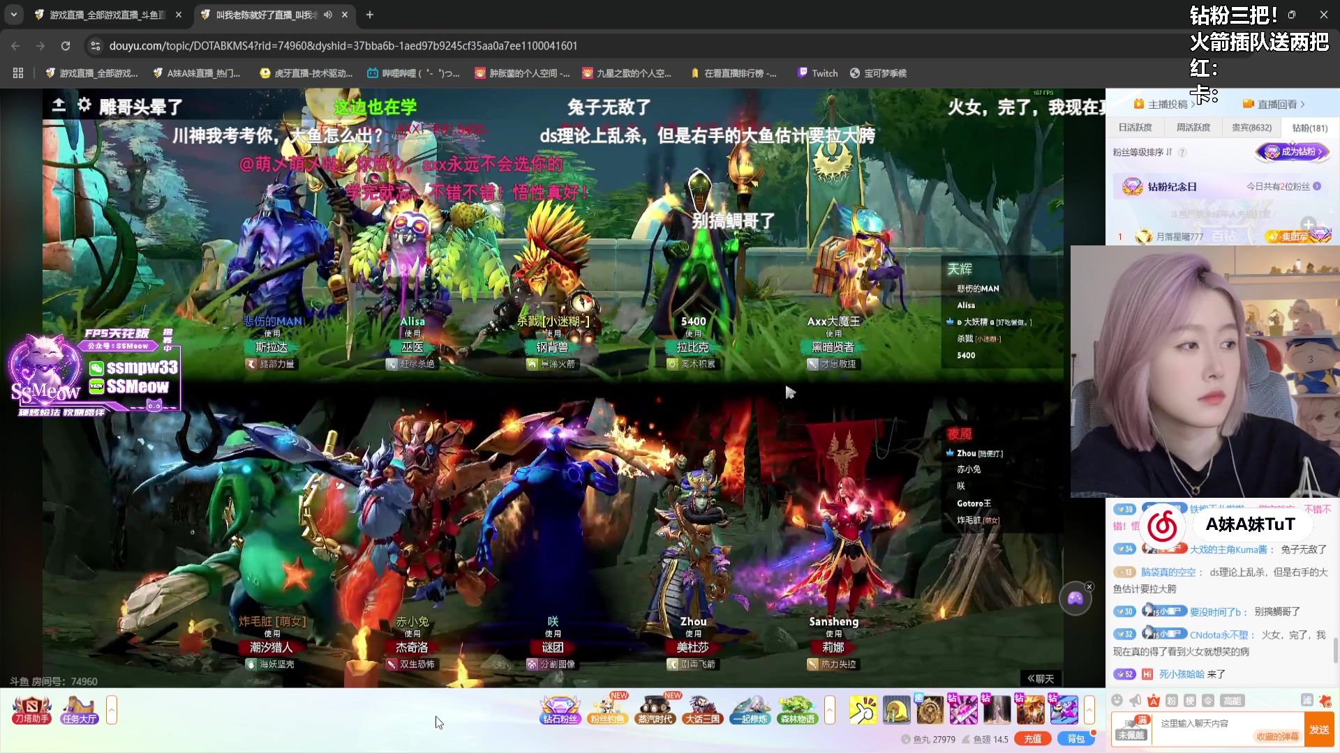Select the 钻粉(181) tab
The image size is (1340, 753).
point(1310,128)
